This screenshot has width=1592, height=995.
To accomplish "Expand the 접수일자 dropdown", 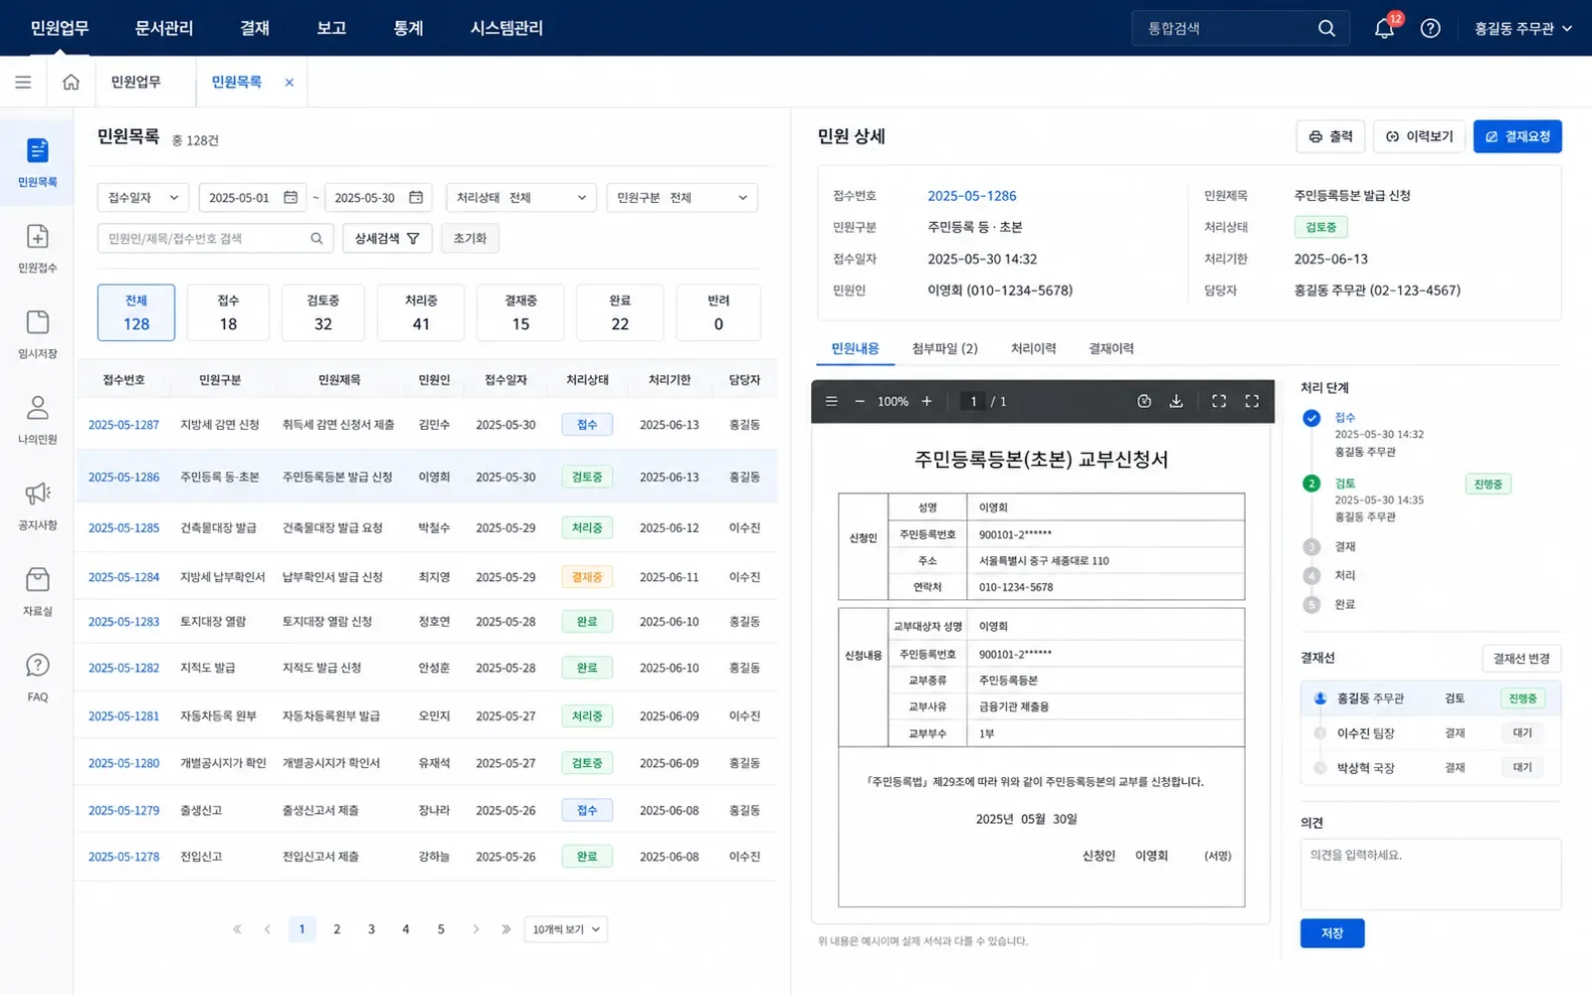I will [143, 197].
